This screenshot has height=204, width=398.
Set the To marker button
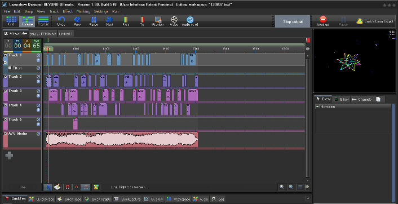142,21
